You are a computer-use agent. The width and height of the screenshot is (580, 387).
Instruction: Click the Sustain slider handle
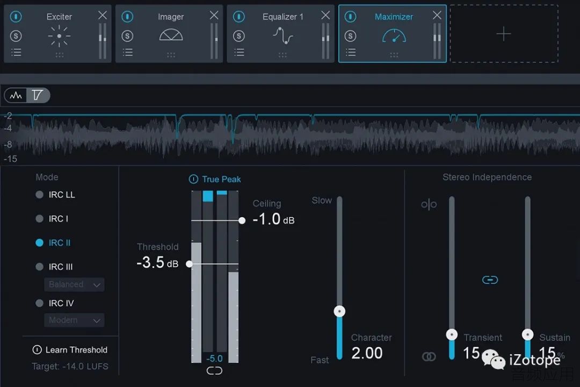527,334
